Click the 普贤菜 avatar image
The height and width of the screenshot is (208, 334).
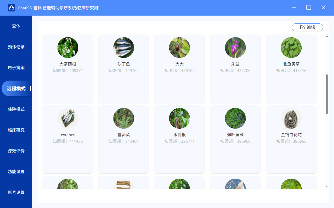[x=124, y=118]
